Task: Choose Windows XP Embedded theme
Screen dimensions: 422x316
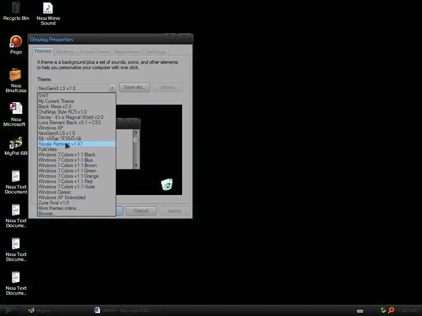Action: coord(76,197)
